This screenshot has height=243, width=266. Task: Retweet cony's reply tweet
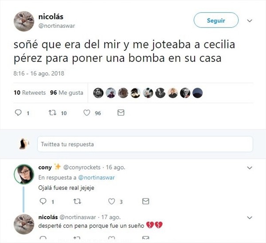77,201
